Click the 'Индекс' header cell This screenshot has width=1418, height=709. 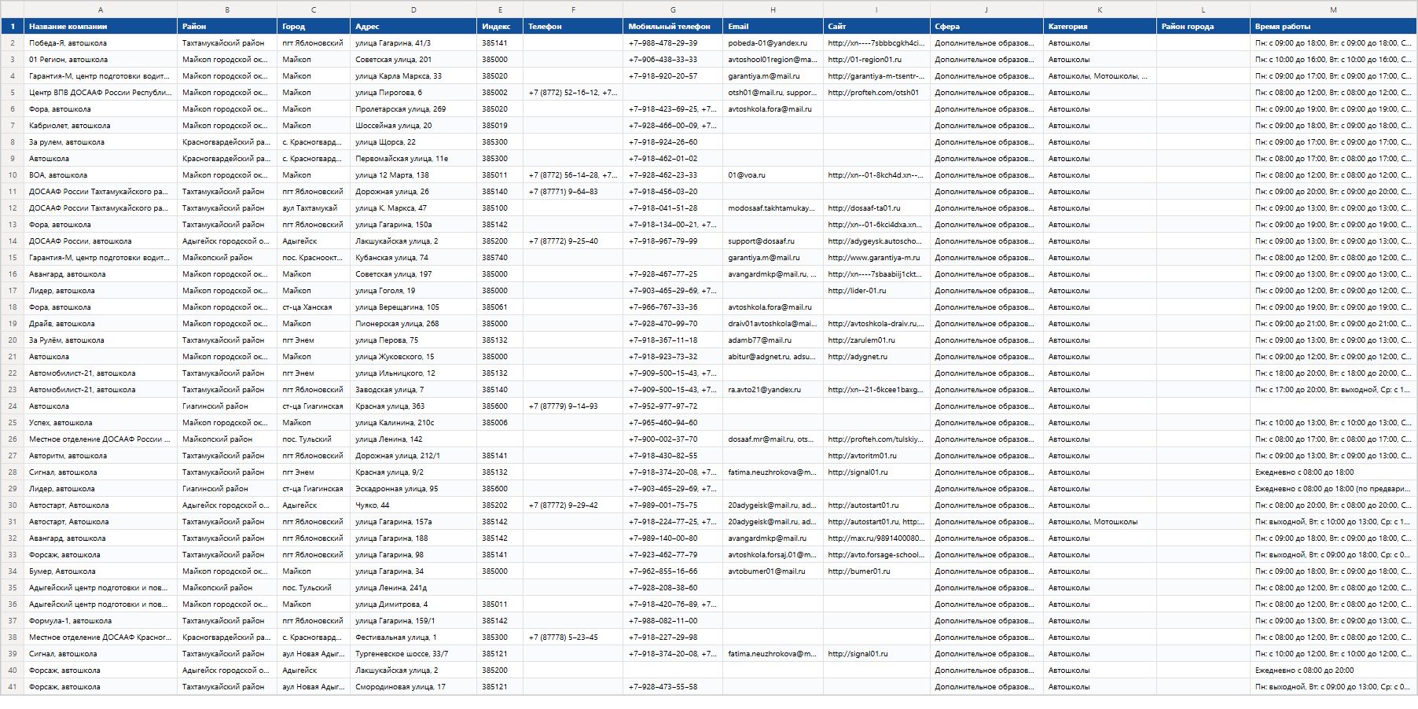point(500,26)
